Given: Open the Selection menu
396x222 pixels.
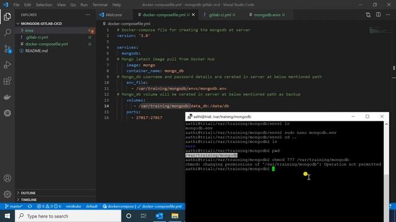Looking at the screenshot, I should [x=44, y=5].
